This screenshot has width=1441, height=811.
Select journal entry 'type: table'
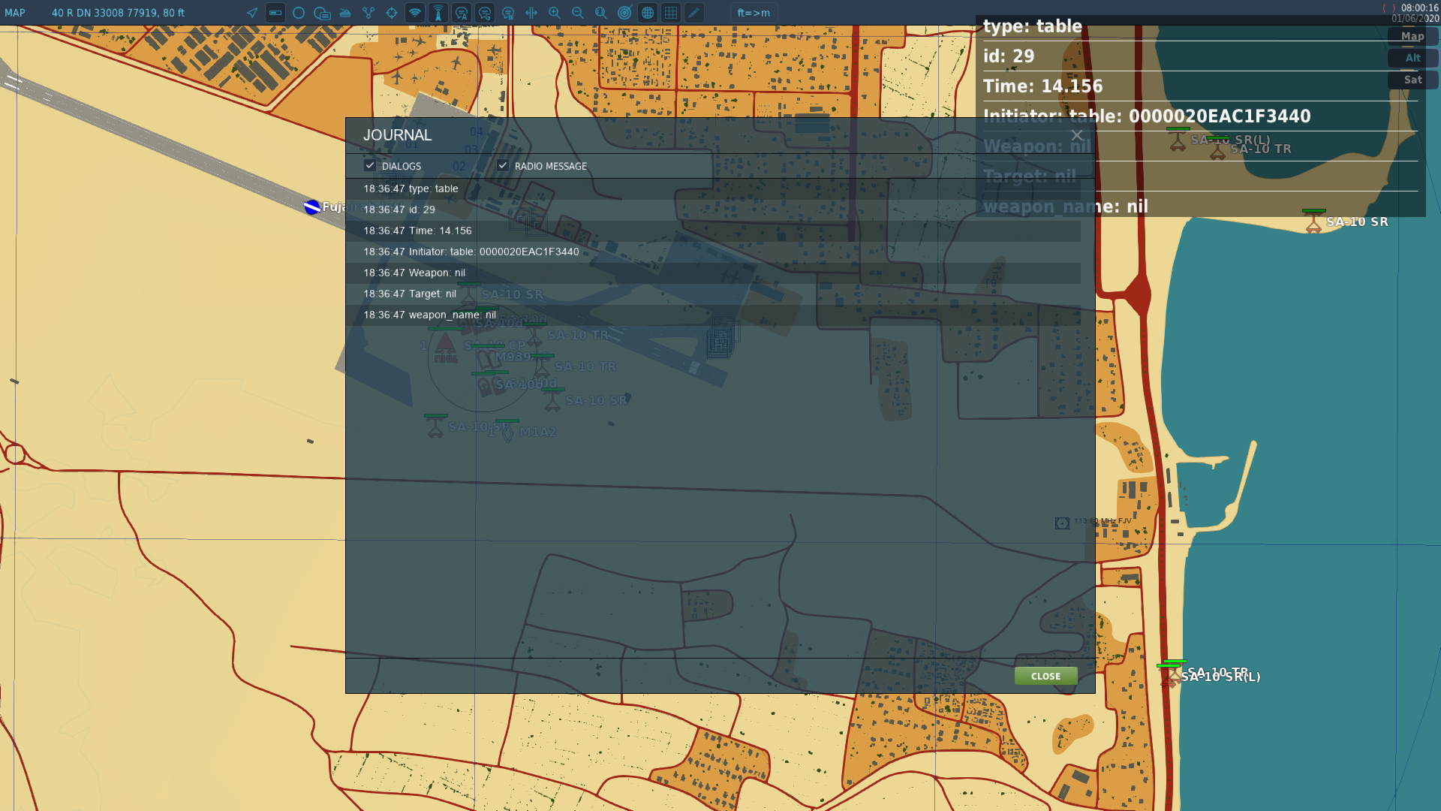pos(713,188)
